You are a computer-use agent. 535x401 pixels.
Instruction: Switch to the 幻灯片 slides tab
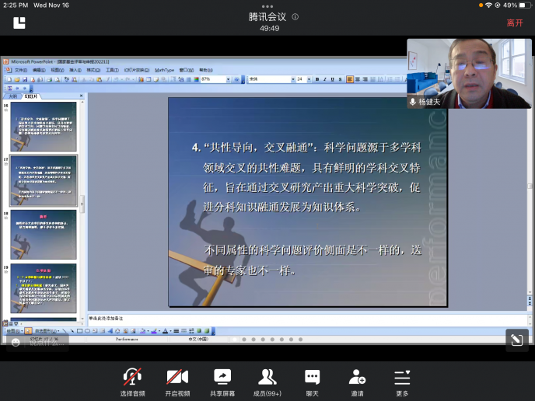click(x=31, y=96)
